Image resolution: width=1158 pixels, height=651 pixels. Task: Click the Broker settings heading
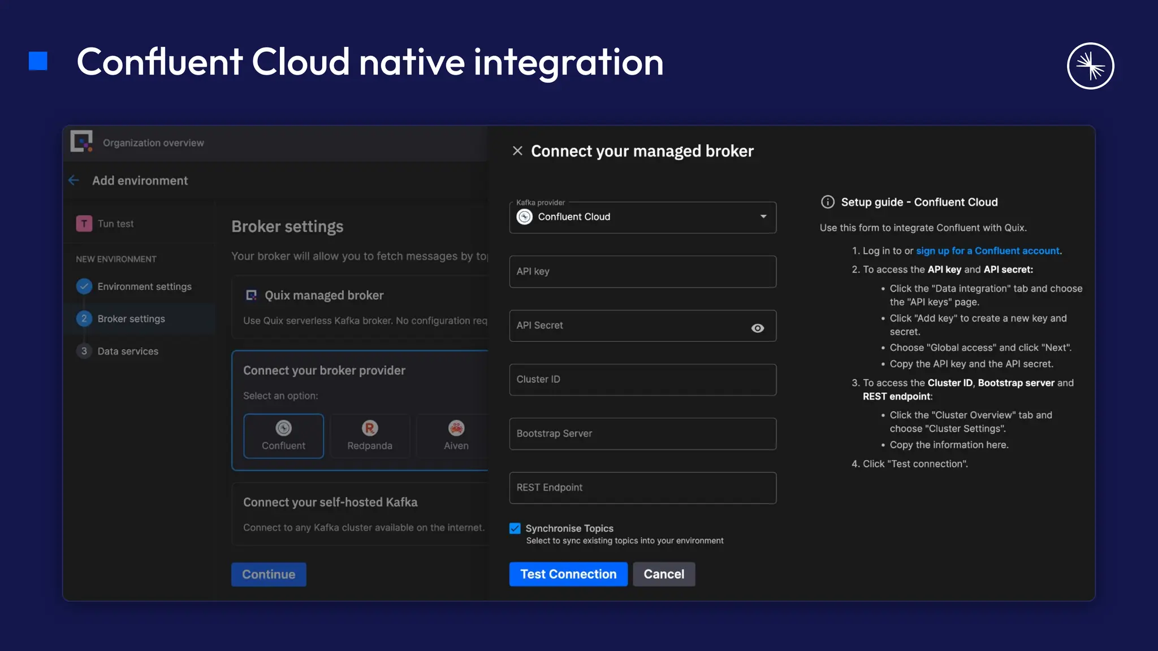[x=287, y=227]
